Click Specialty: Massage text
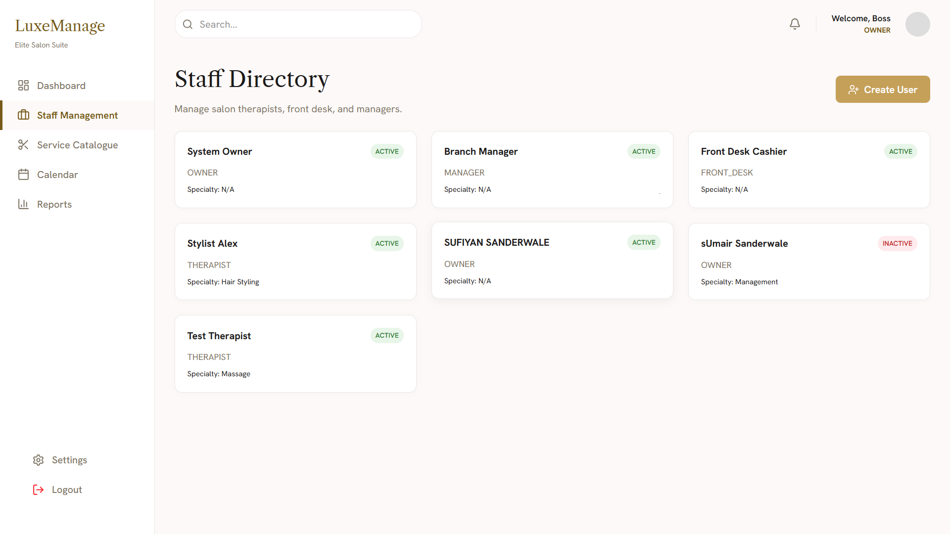The width and height of the screenshot is (950, 534). (x=219, y=374)
